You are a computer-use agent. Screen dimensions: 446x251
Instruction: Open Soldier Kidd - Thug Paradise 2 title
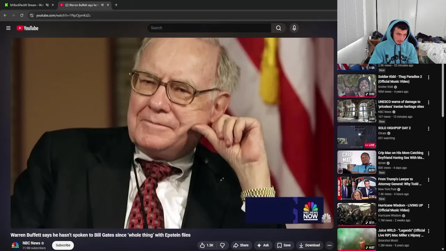[x=400, y=79]
